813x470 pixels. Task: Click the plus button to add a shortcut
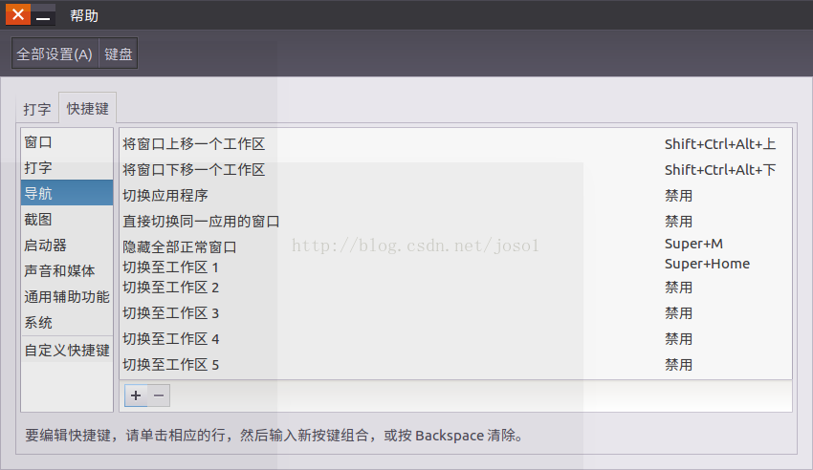pos(136,395)
